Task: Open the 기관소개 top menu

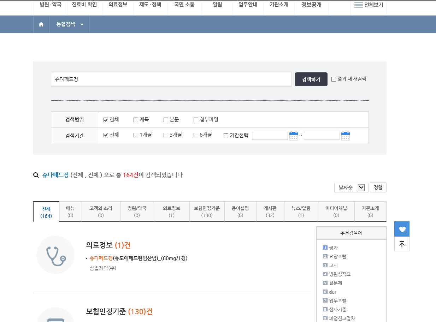Action: [x=279, y=5]
